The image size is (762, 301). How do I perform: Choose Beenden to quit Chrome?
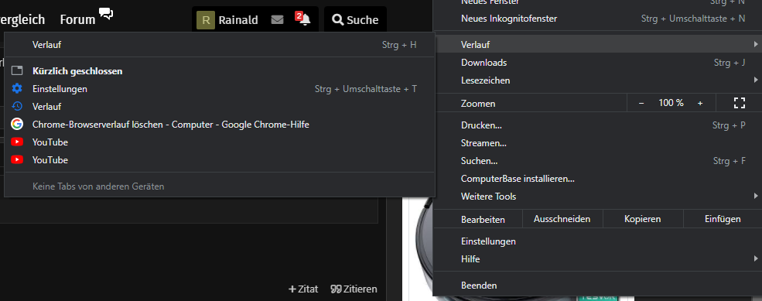597,286
